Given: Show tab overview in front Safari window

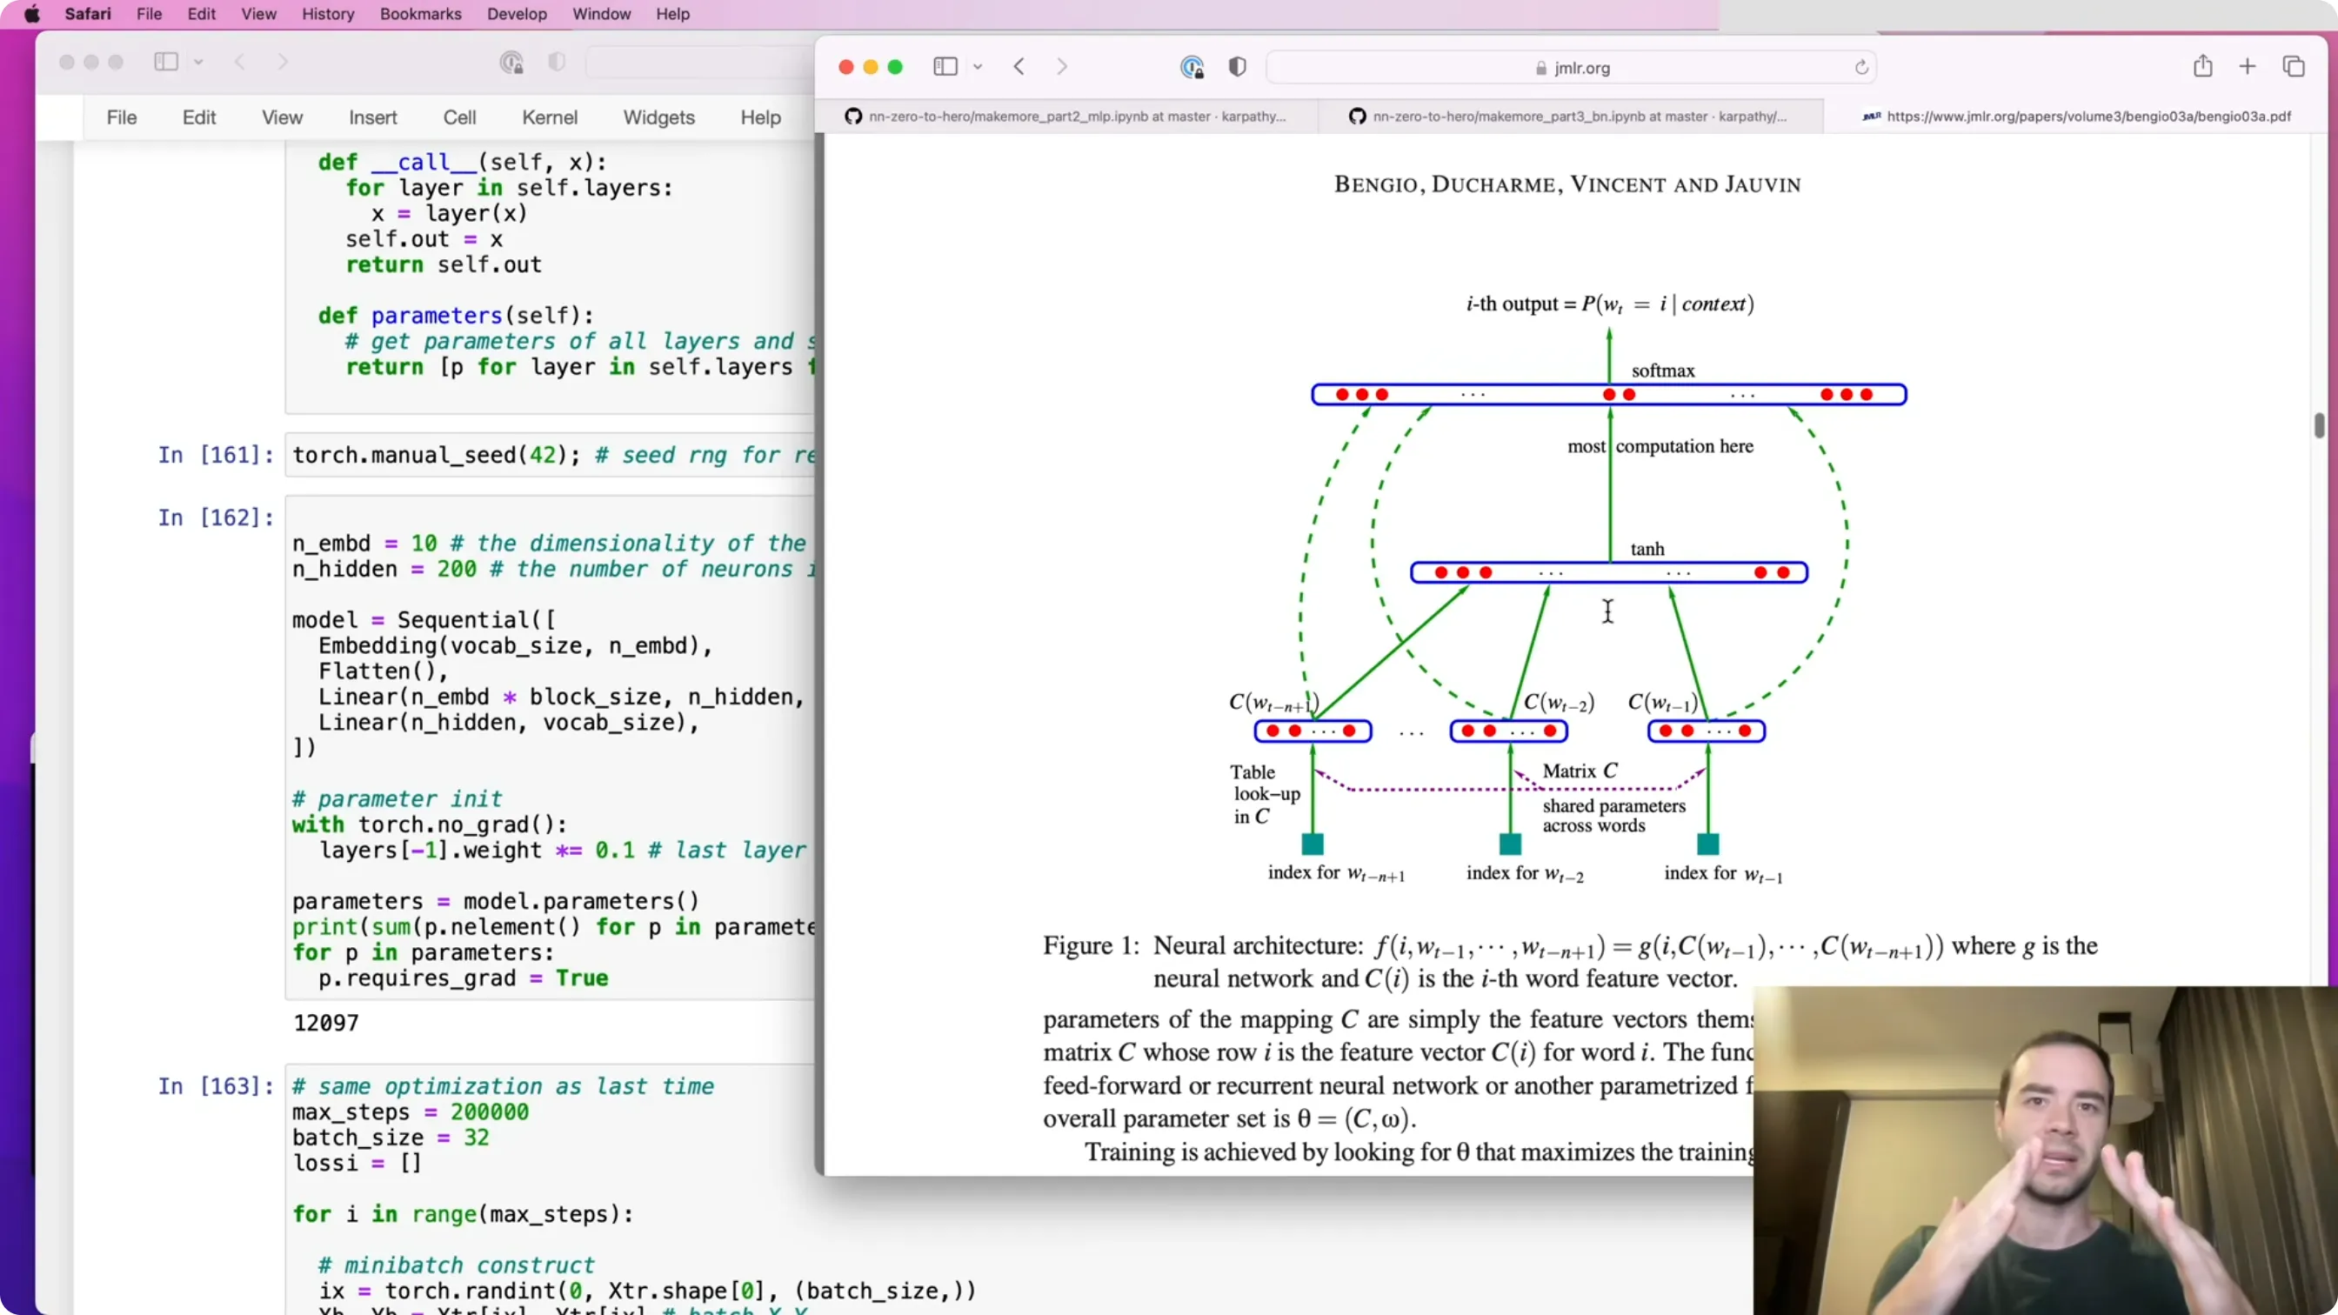Looking at the screenshot, I should tap(2294, 67).
